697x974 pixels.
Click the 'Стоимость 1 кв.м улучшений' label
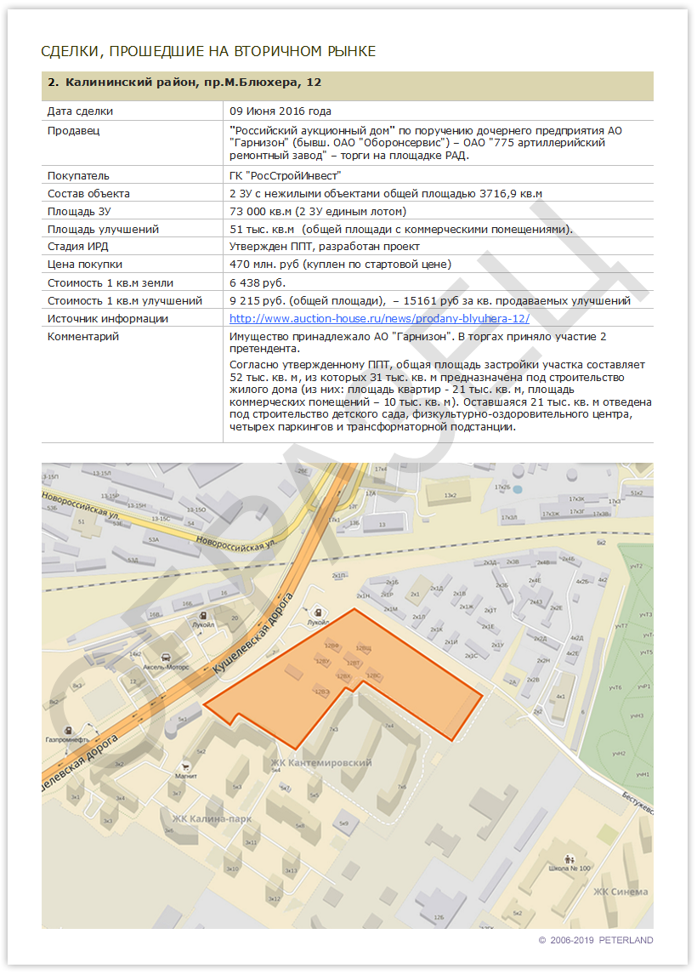point(125,300)
